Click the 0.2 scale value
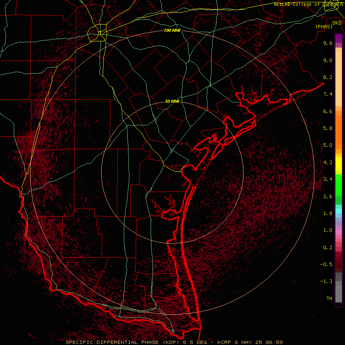This screenshot has height=345, width=345. click(x=328, y=248)
